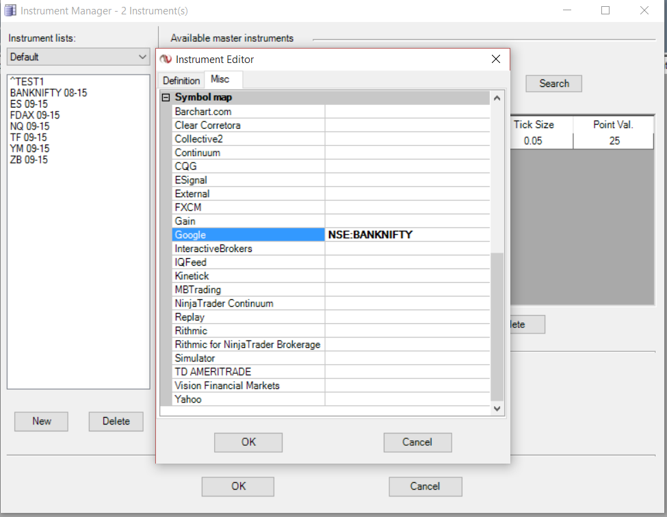The width and height of the screenshot is (667, 517).
Task: Maximize the Instrument Manager window
Action: pyautogui.click(x=605, y=10)
